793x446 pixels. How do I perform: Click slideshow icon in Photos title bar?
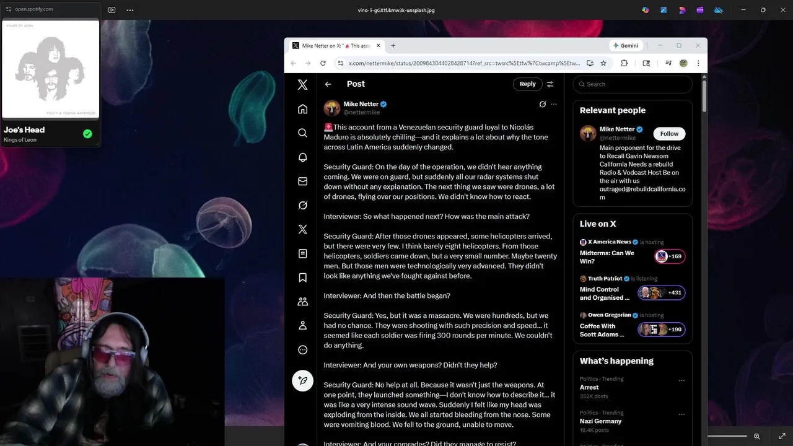[x=112, y=10]
